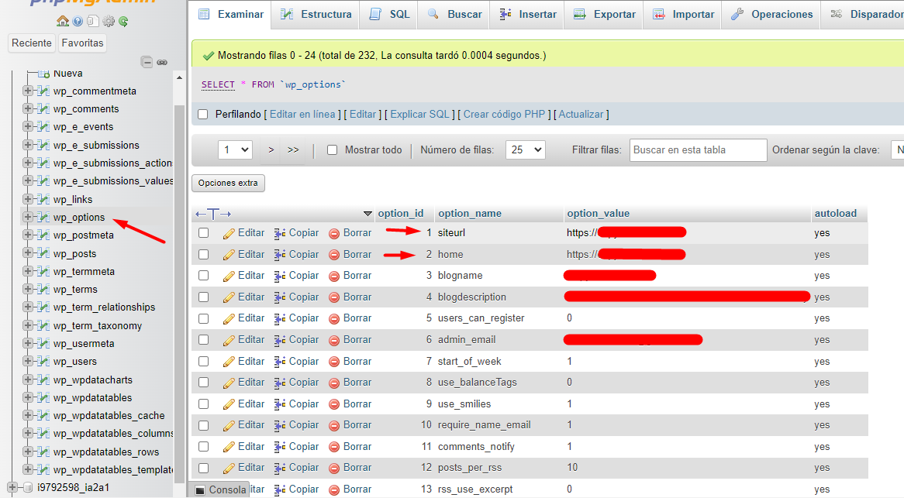The image size is (904, 498).
Task: Click pencil icon in siteurl row
Action: pyautogui.click(x=229, y=233)
